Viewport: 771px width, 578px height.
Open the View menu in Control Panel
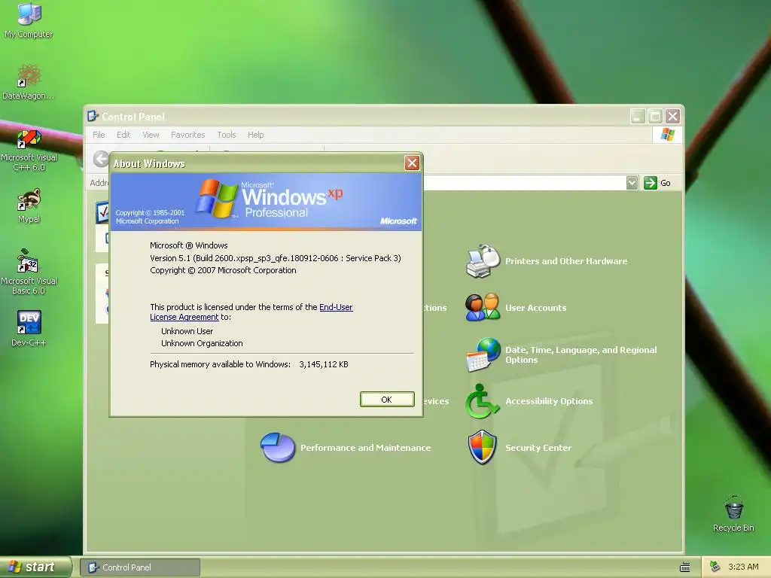click(151, 135)
